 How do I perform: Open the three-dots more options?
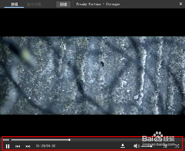point(6,140)
